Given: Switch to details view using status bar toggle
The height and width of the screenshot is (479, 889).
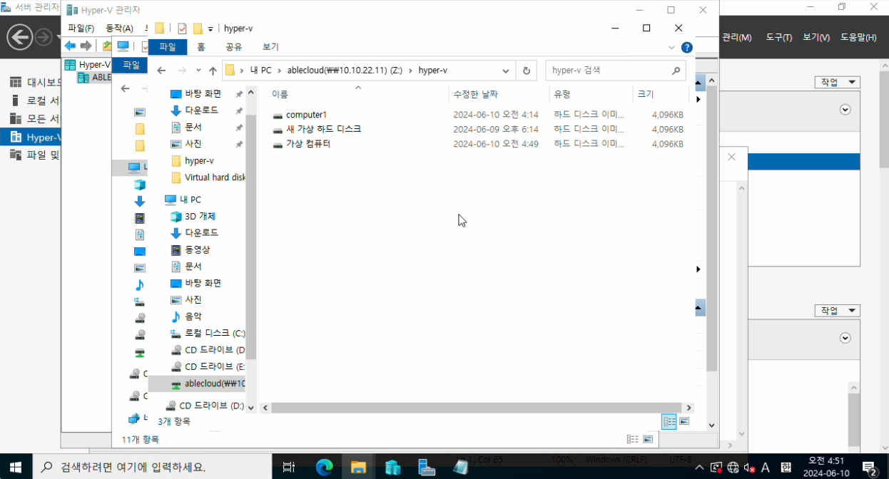Looking at the screenshot, I should (x=669, y=421).
